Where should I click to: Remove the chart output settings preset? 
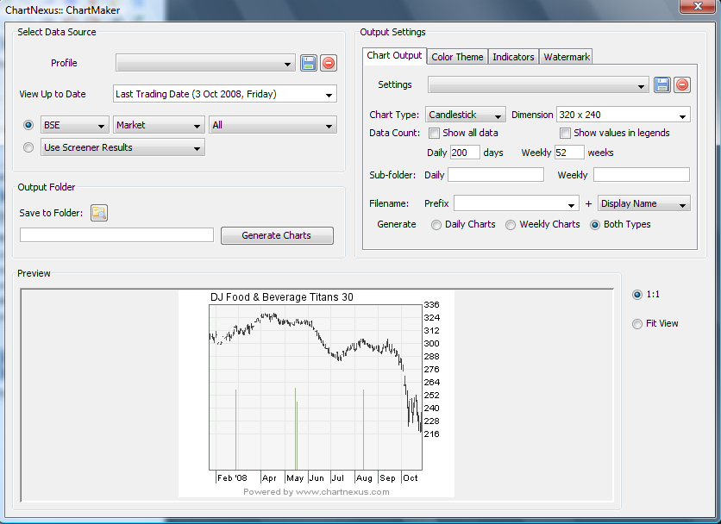[682, 84]
